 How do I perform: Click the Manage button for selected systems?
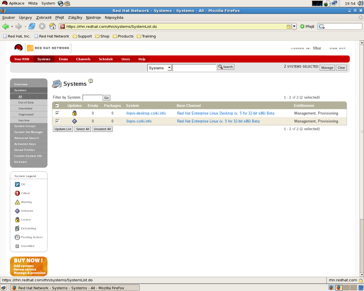(327, 68)
